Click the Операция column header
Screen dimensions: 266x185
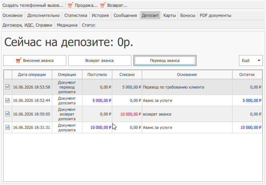(67, 75)
